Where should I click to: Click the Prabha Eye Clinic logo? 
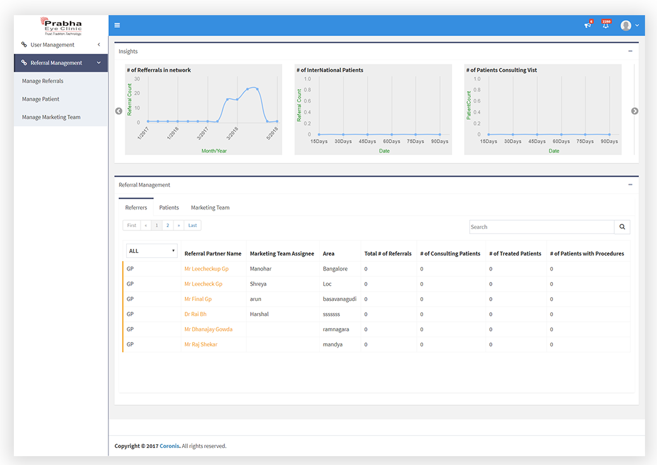tap(61, 26)
